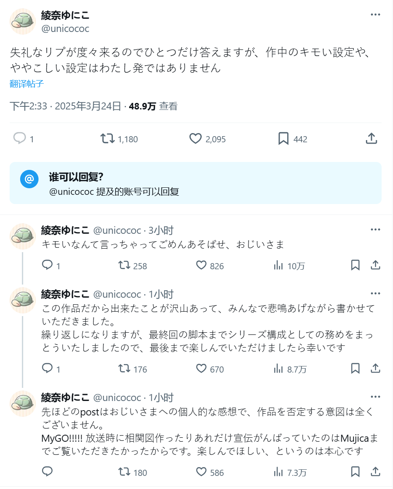The height and width of the screenshot is (489, 393).
Task: Bookmark the reply posted 3小时 ago
Action: point(355,265)
